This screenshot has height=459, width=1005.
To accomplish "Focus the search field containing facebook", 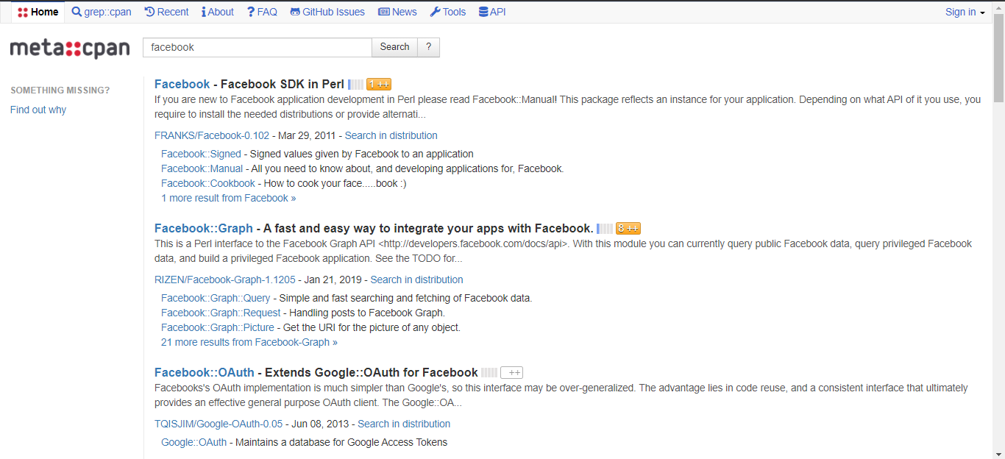I will [x=257, y=47].
